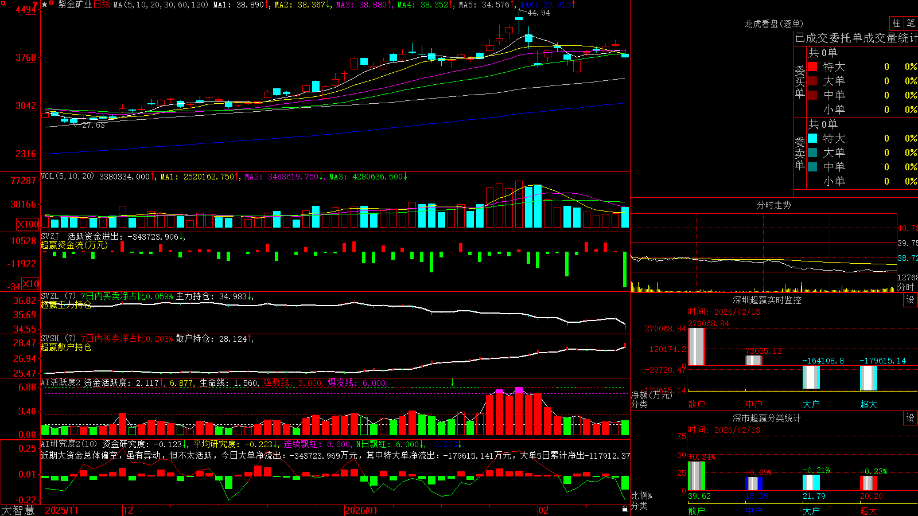The height and width of the screenshot is (516, 918).
Task: Click the 大户 bar showing -164108.8
Action: click(811, 378)
